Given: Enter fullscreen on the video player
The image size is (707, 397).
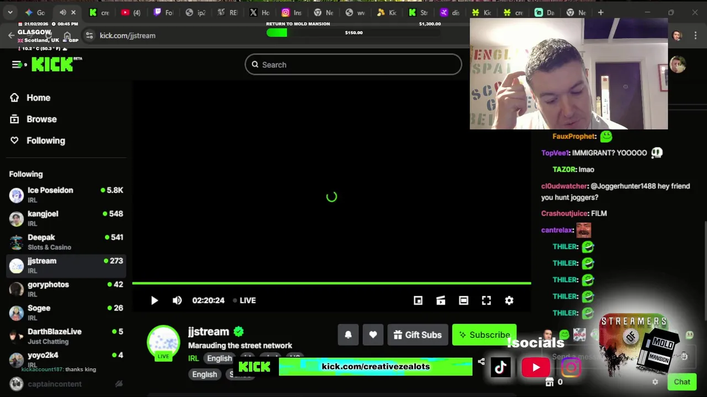Looking at the screenshot, I should point(486,301).
